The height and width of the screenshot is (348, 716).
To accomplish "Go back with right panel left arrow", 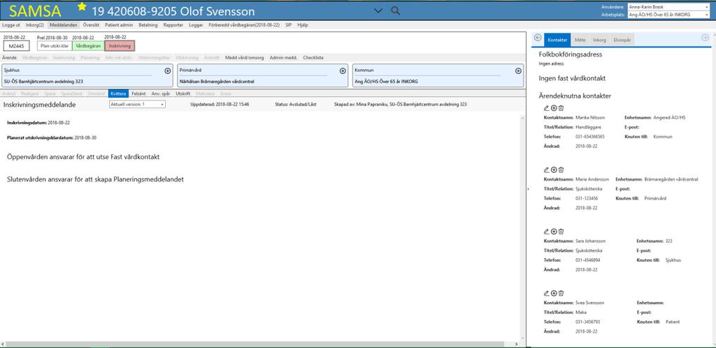I will pos(538,38).
